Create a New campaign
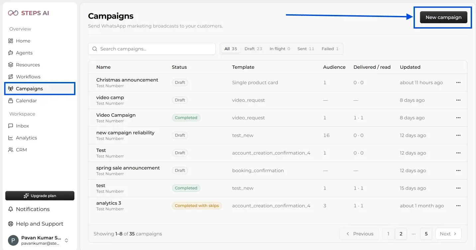This screenshot has height=250, width=476. pyautogui.click(x=443, y=17)
